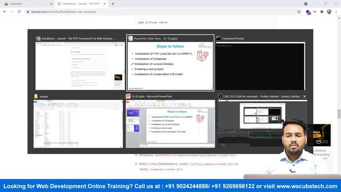Go back in browser history

5,12
